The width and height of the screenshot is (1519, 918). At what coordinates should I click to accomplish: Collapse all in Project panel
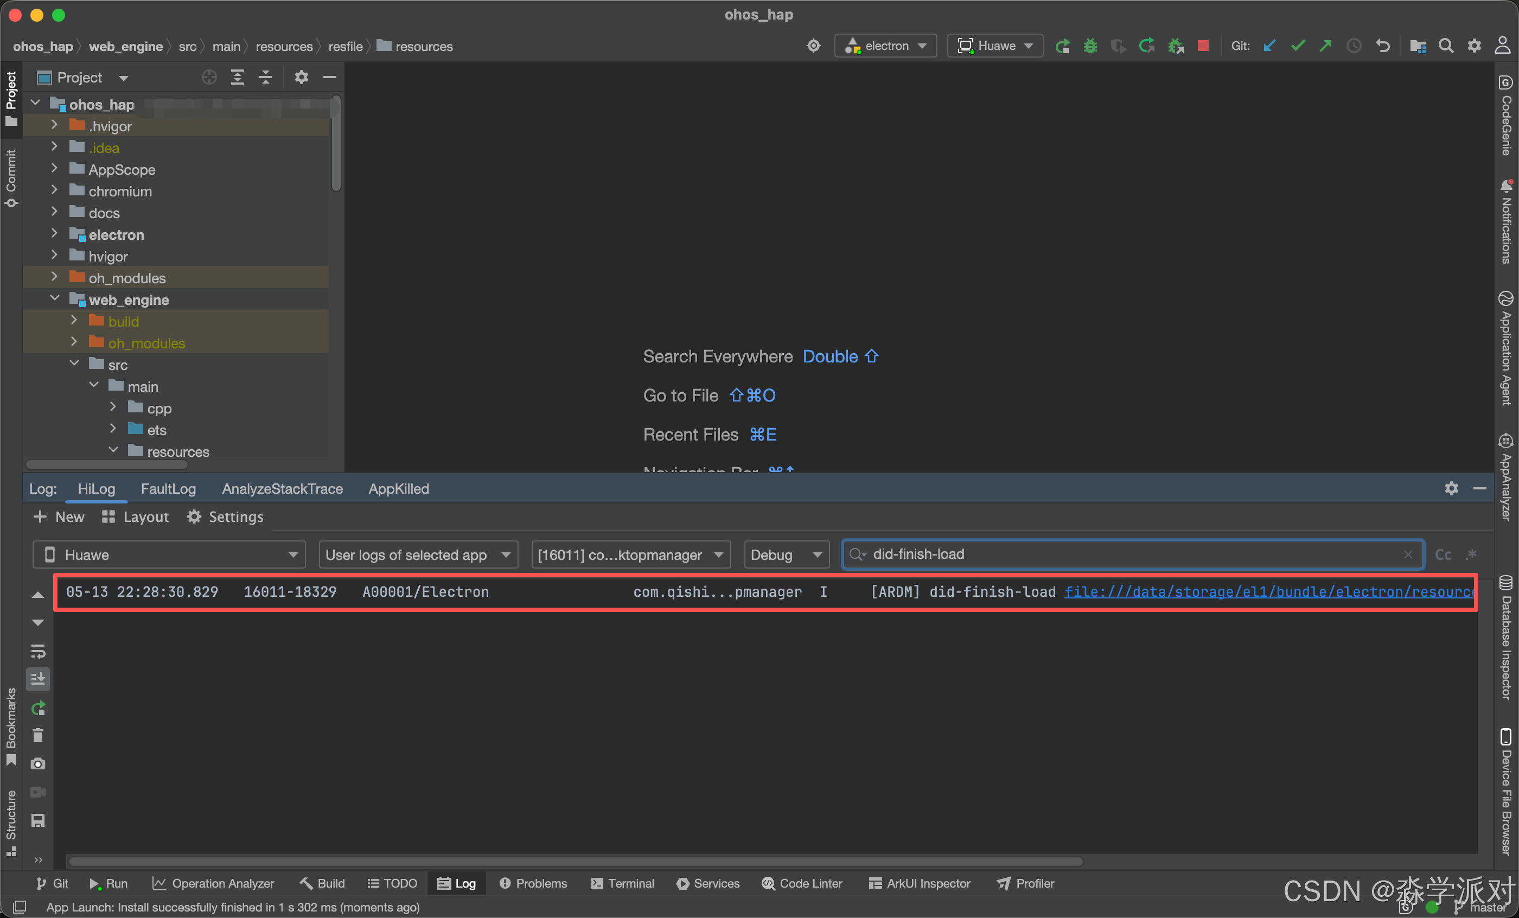coord(266,78)
